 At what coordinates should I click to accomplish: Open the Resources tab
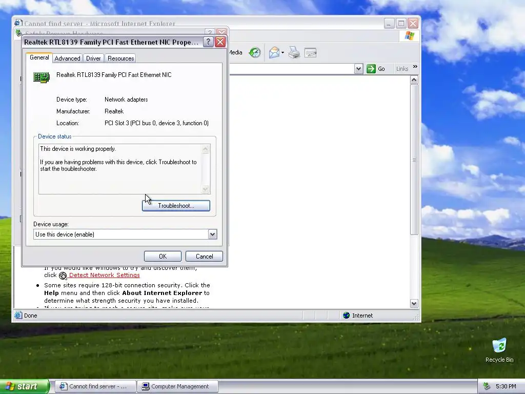point(120,58)
